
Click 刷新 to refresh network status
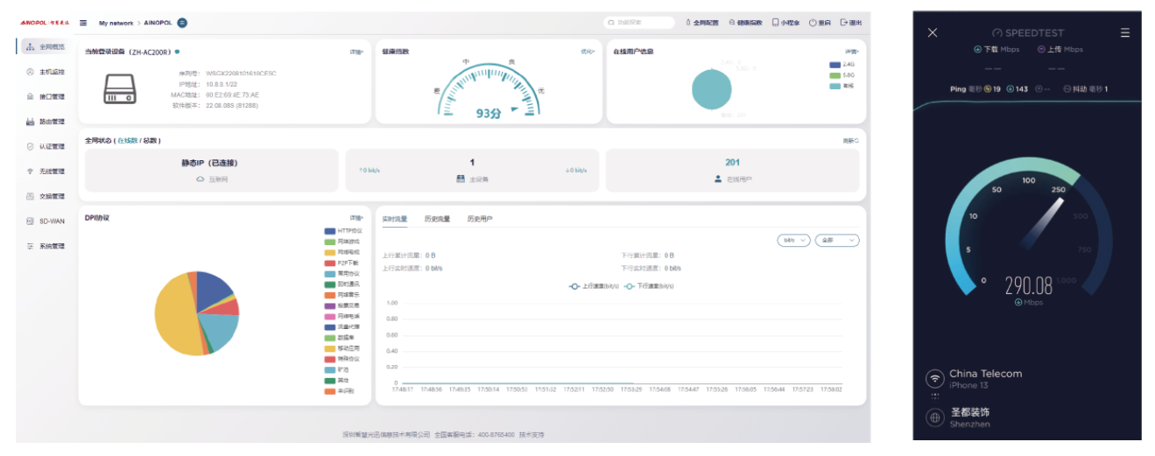tap(850, 140)
